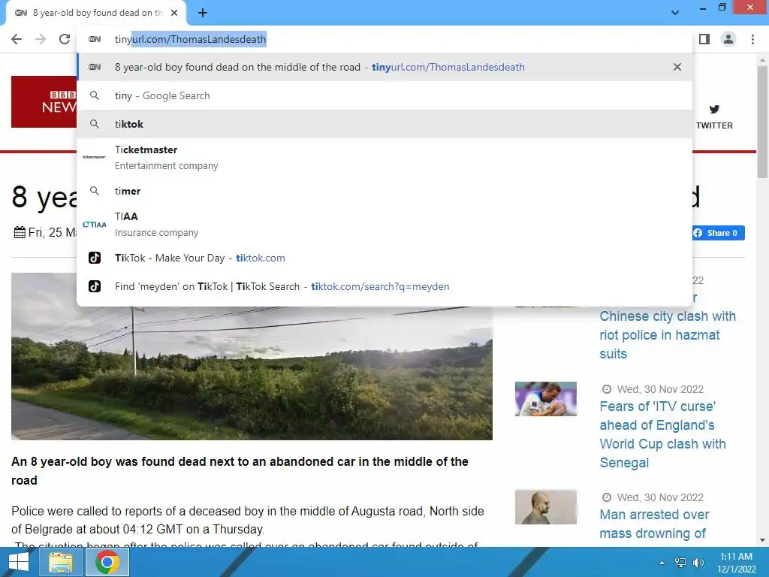Select the 'tiktok' search suggestion
The width and height of the screenshot is (769, 577).
point(384,124)
